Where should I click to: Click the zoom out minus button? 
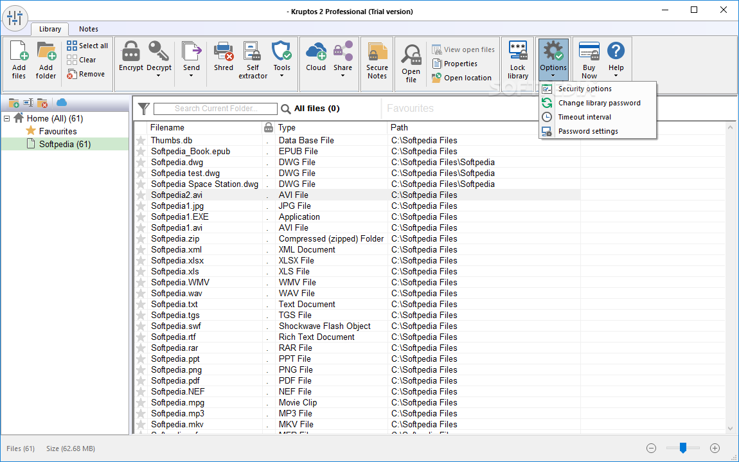[x=652, y=449]
